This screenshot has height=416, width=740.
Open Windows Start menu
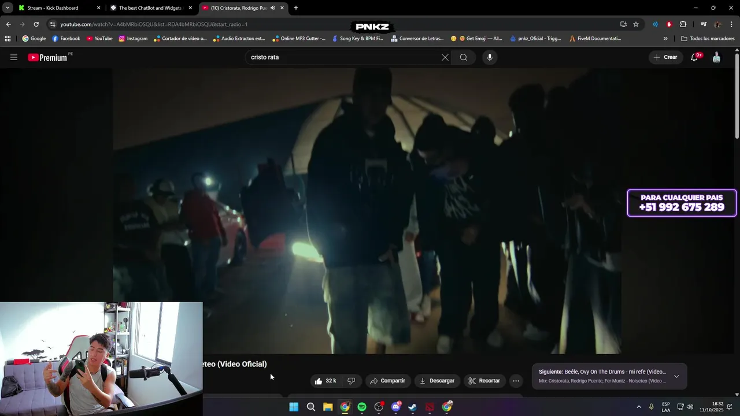(x=294, y=407)
